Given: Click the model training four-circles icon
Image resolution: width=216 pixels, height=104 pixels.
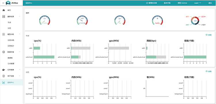Looking at the screenshot, I should 4,34.
